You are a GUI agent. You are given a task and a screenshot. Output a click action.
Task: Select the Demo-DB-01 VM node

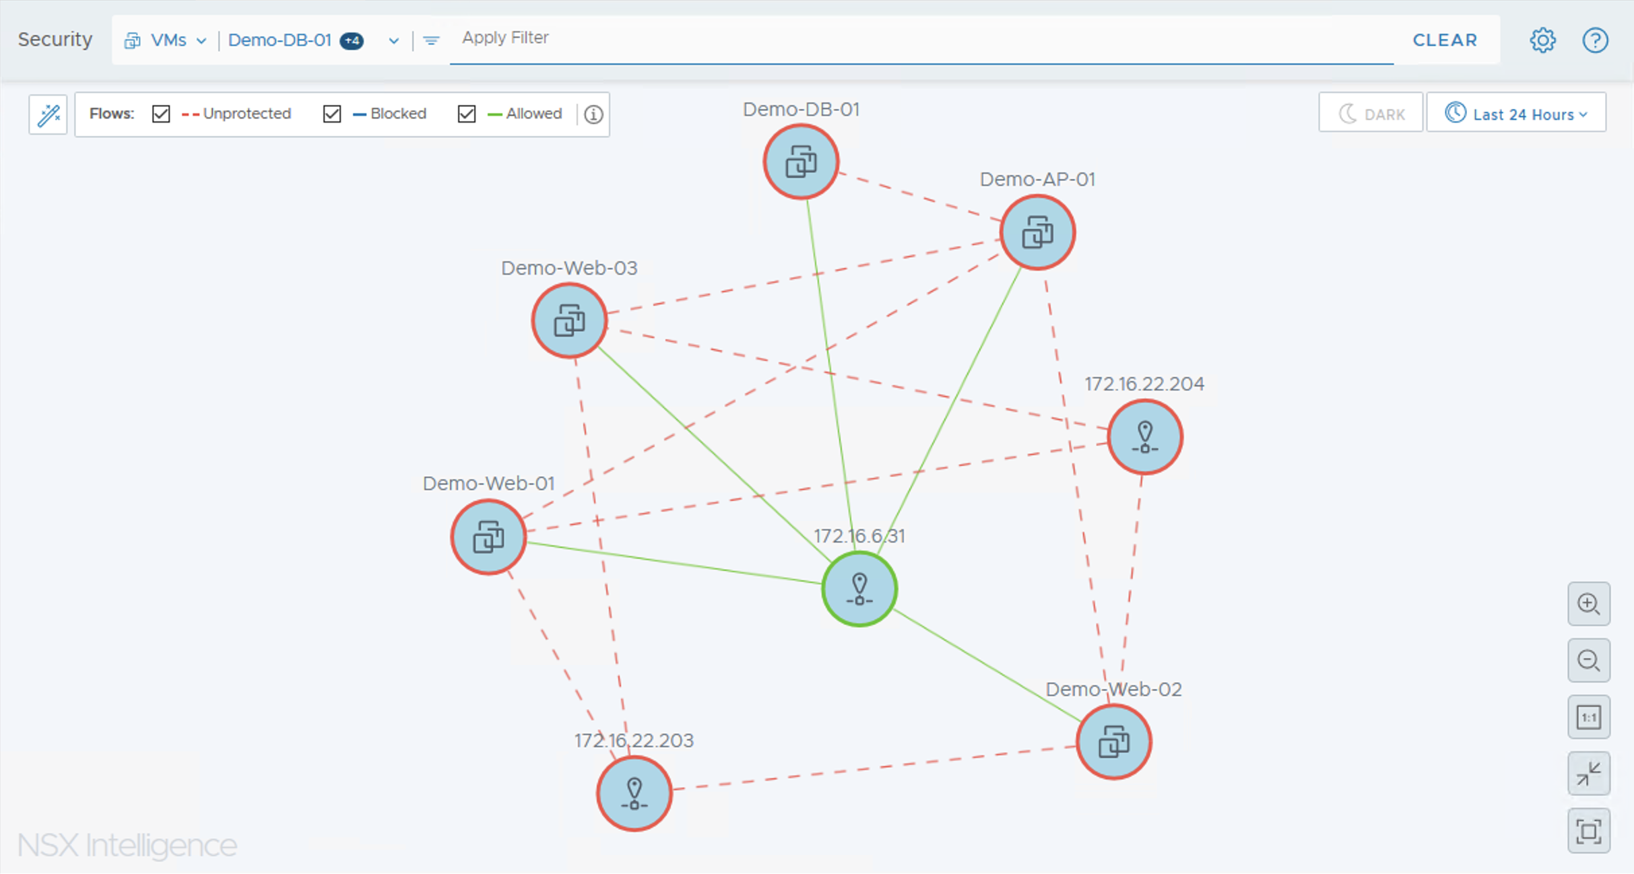(x=800, y=162)
